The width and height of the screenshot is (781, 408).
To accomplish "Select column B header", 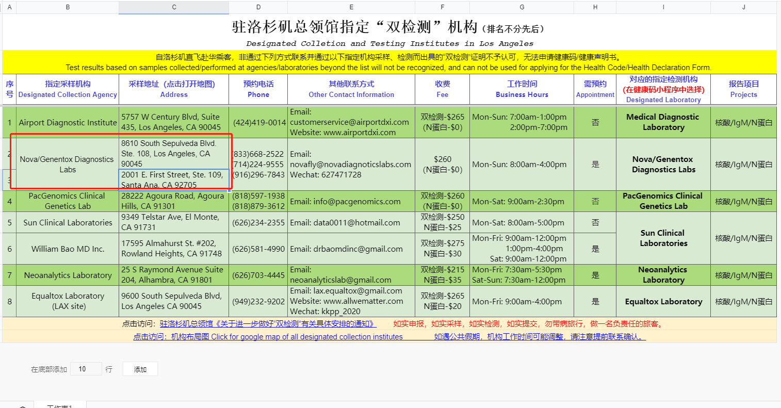I will 68,7.
